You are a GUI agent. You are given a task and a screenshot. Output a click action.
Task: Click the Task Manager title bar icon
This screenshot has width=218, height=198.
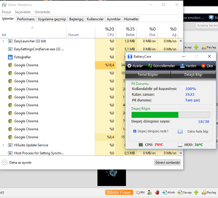[x=4, y=5]
